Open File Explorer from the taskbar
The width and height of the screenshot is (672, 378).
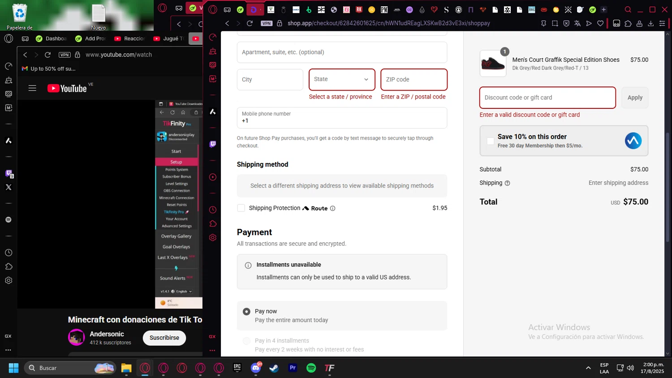coord(126,368)
